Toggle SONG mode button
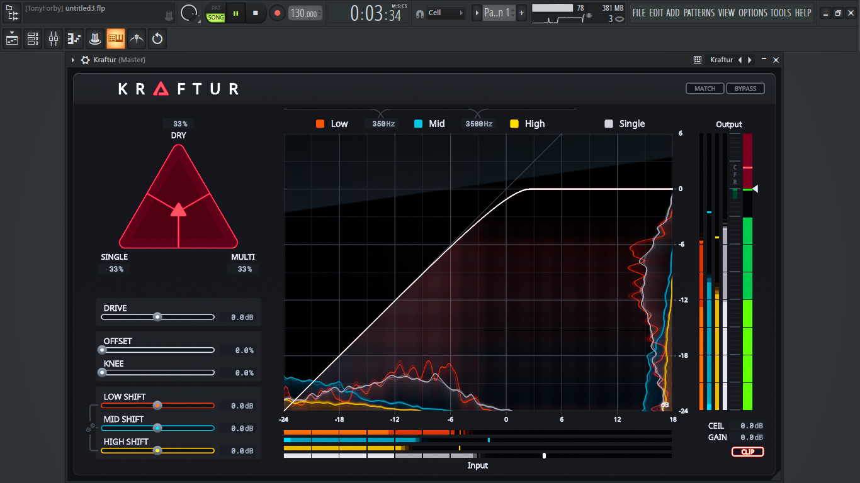The height and width of the screenshot is (483, 860). [216, 17]
